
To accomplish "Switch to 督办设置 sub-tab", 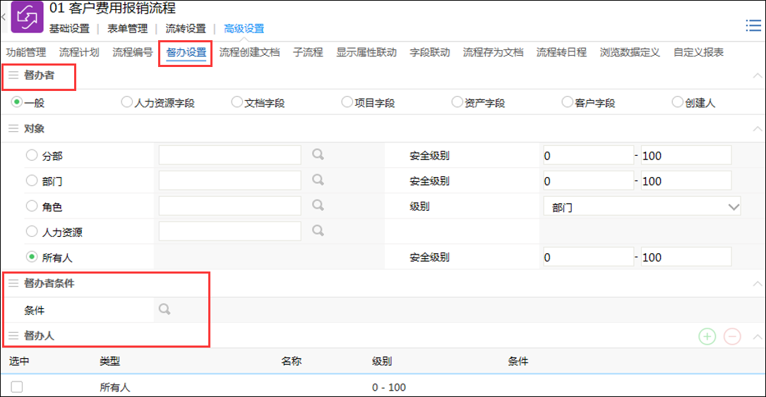I will [x=186, y=52].
